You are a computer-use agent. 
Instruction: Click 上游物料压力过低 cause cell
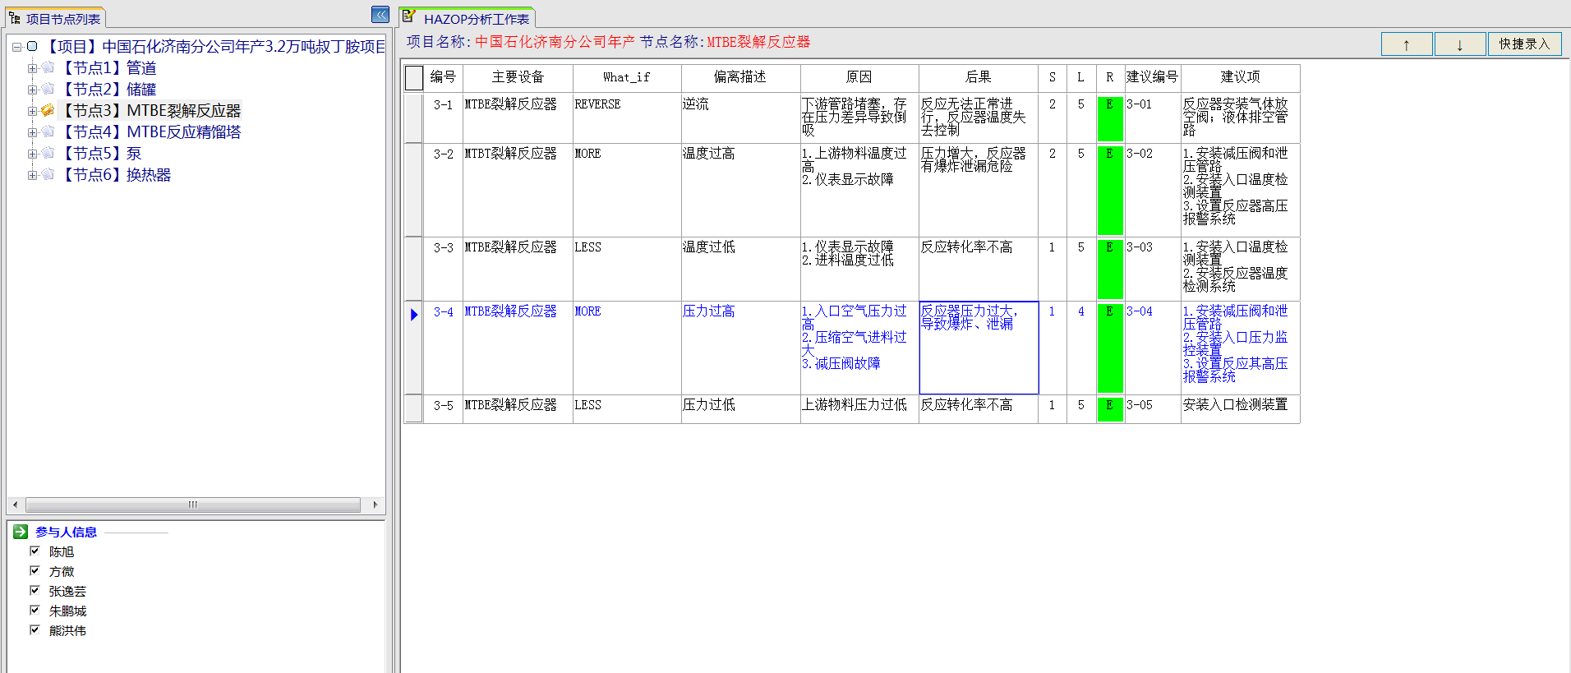pyautogui.click(x=859, y=409)
